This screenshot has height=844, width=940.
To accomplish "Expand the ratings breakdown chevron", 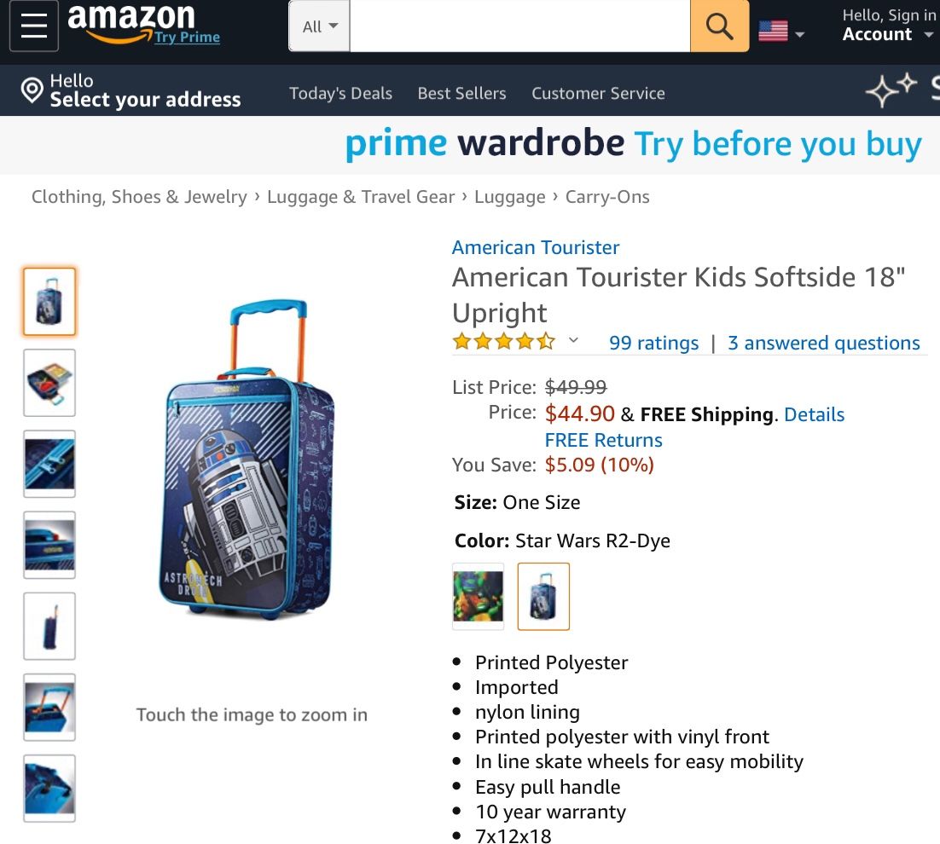I will click(x=574, y=341).
